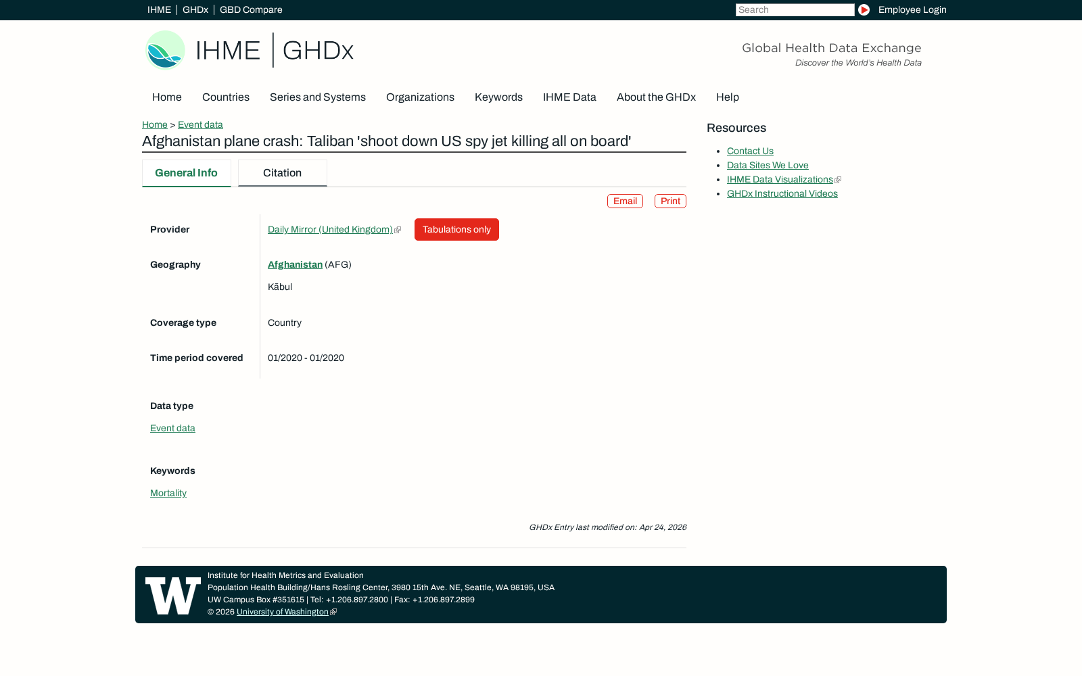Screen dimensions: 1082x676
Task: Click the IHME leaf logo
Action: pyautogui.click(x=165, y=50)
